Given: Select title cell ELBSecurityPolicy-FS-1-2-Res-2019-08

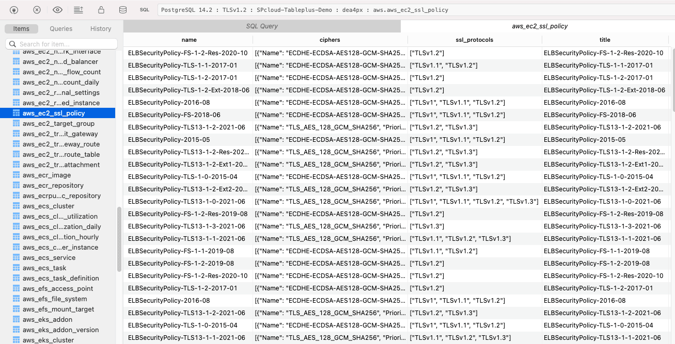Looking at the screenshot, I should click(x=605, y=214).
